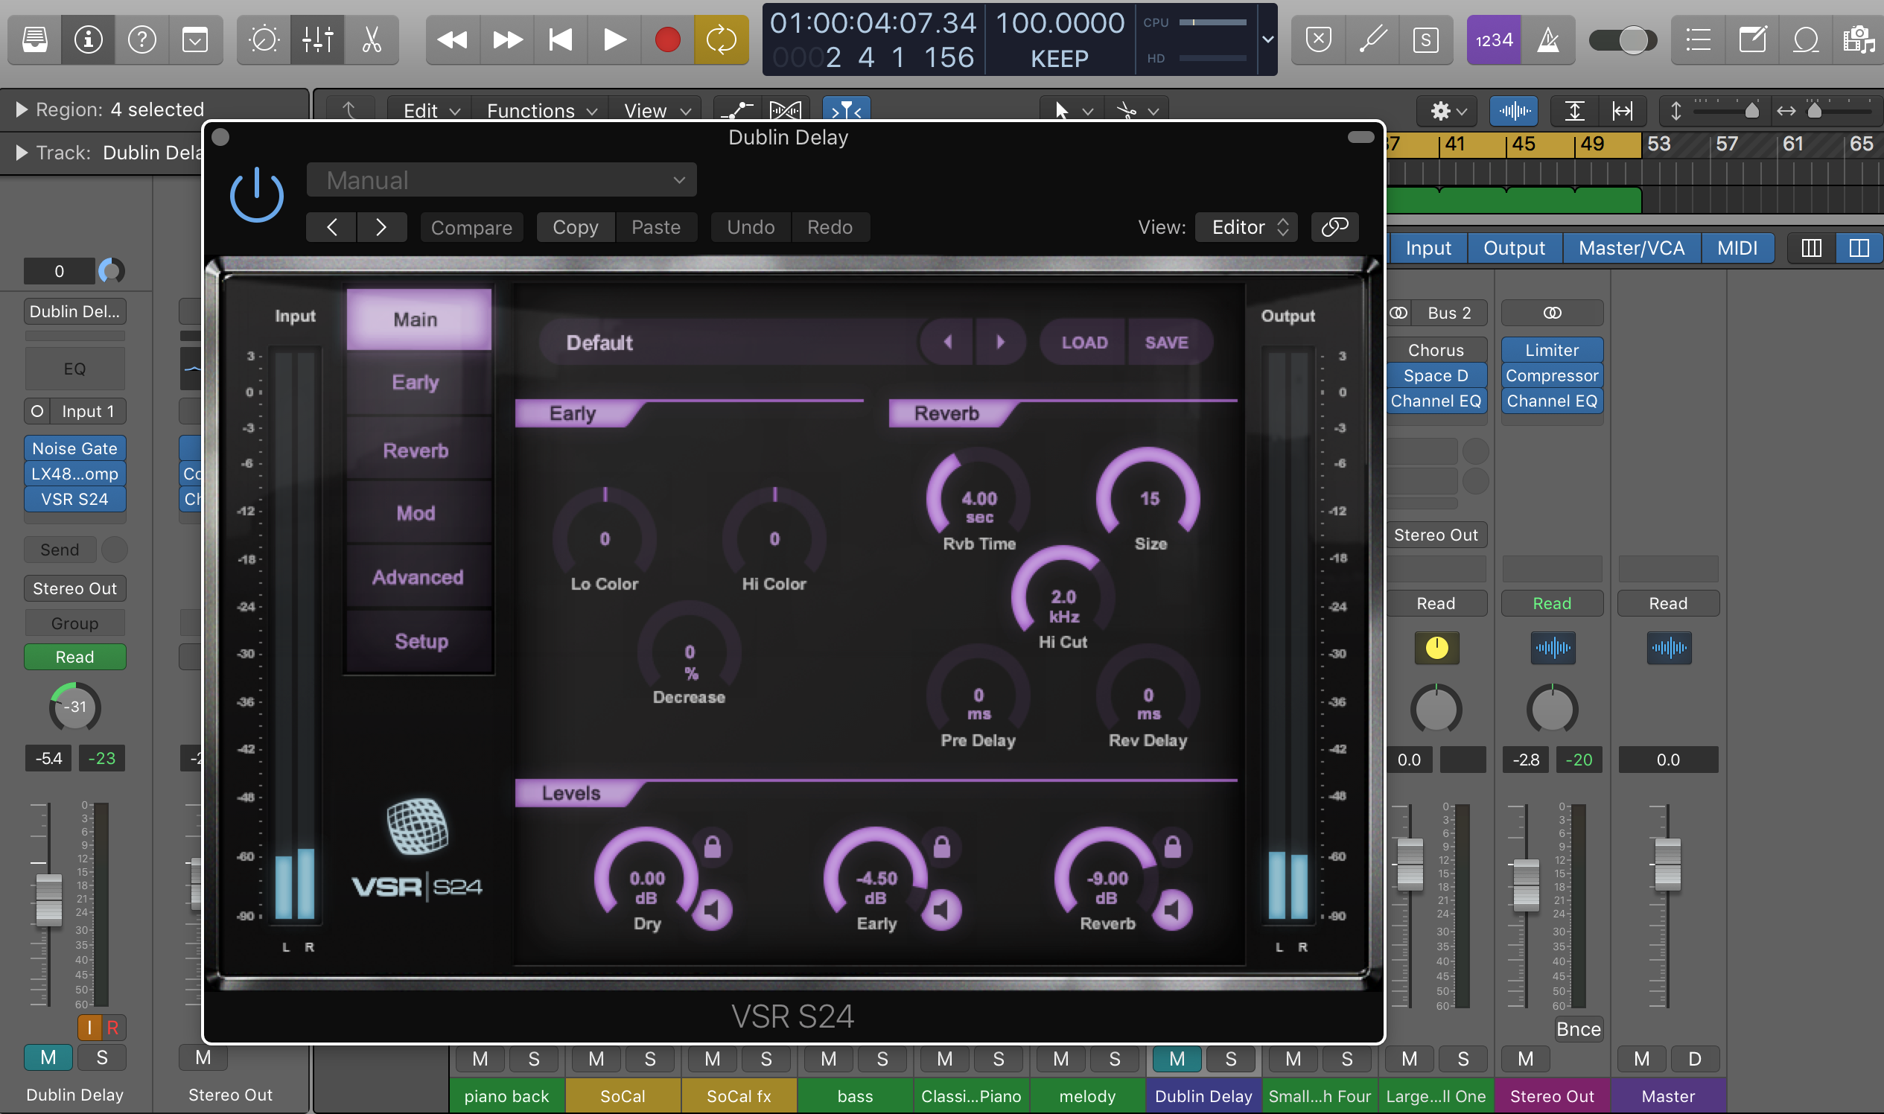Expand the Region inspector triangle
The width and height of the screenshot is (1884, 1114).
22,109
